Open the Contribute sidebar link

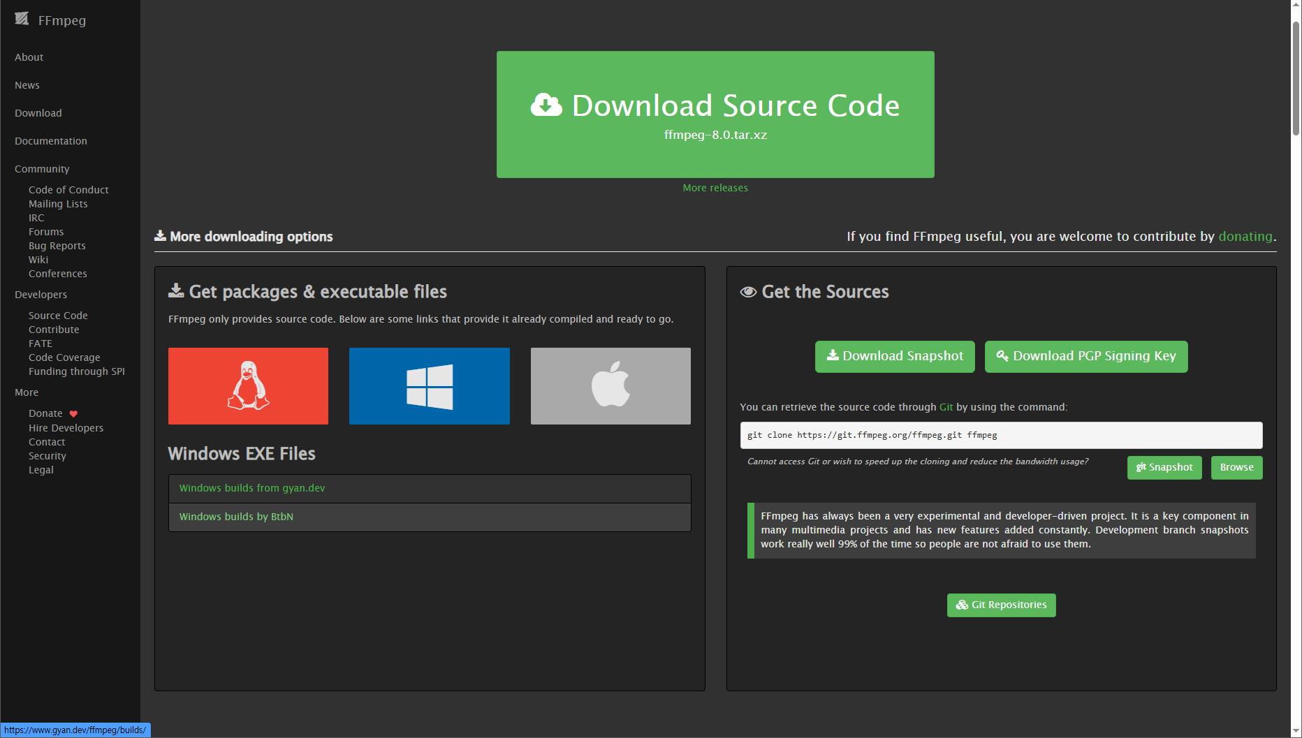click(x=54, y=330)
